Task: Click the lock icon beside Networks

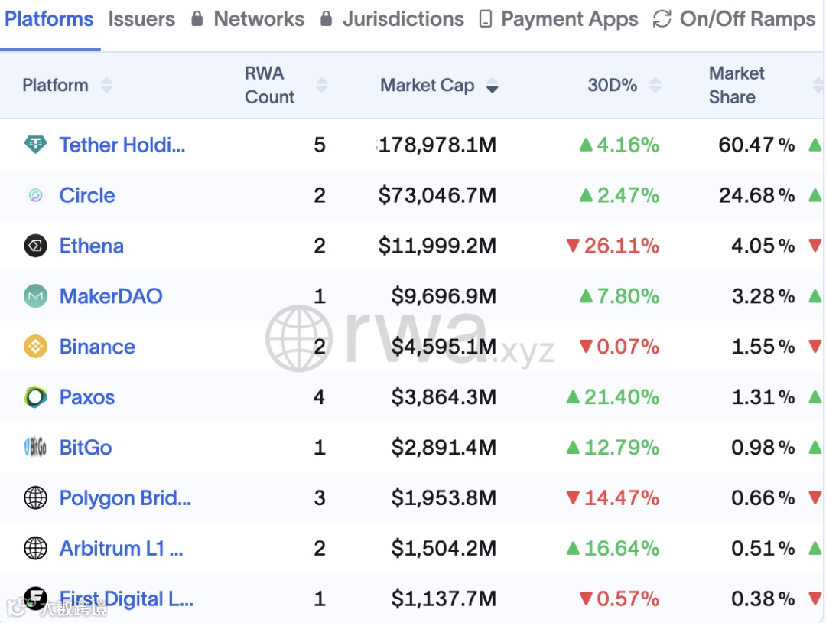Action: coord(197,19)
